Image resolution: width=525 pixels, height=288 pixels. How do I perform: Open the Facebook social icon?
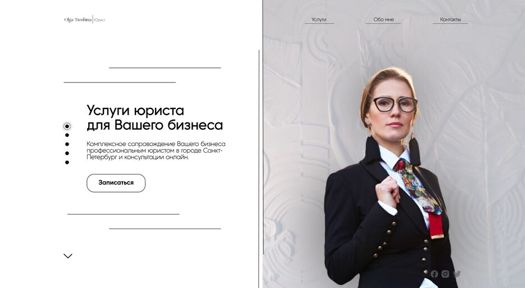pos(434,274)
